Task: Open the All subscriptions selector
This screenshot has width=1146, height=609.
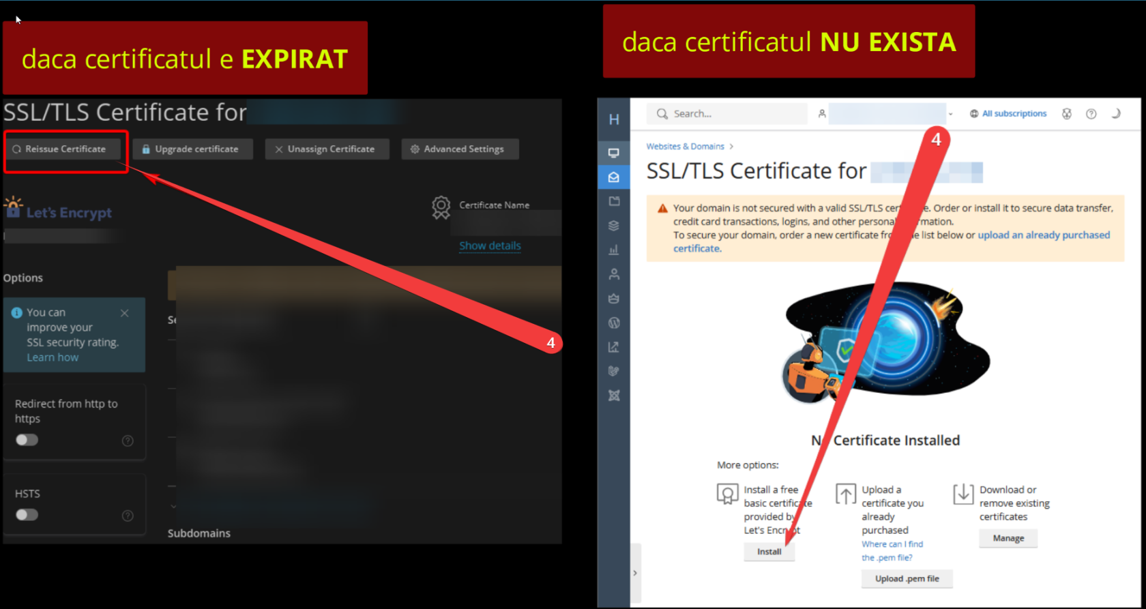Action: [1008, 114]
